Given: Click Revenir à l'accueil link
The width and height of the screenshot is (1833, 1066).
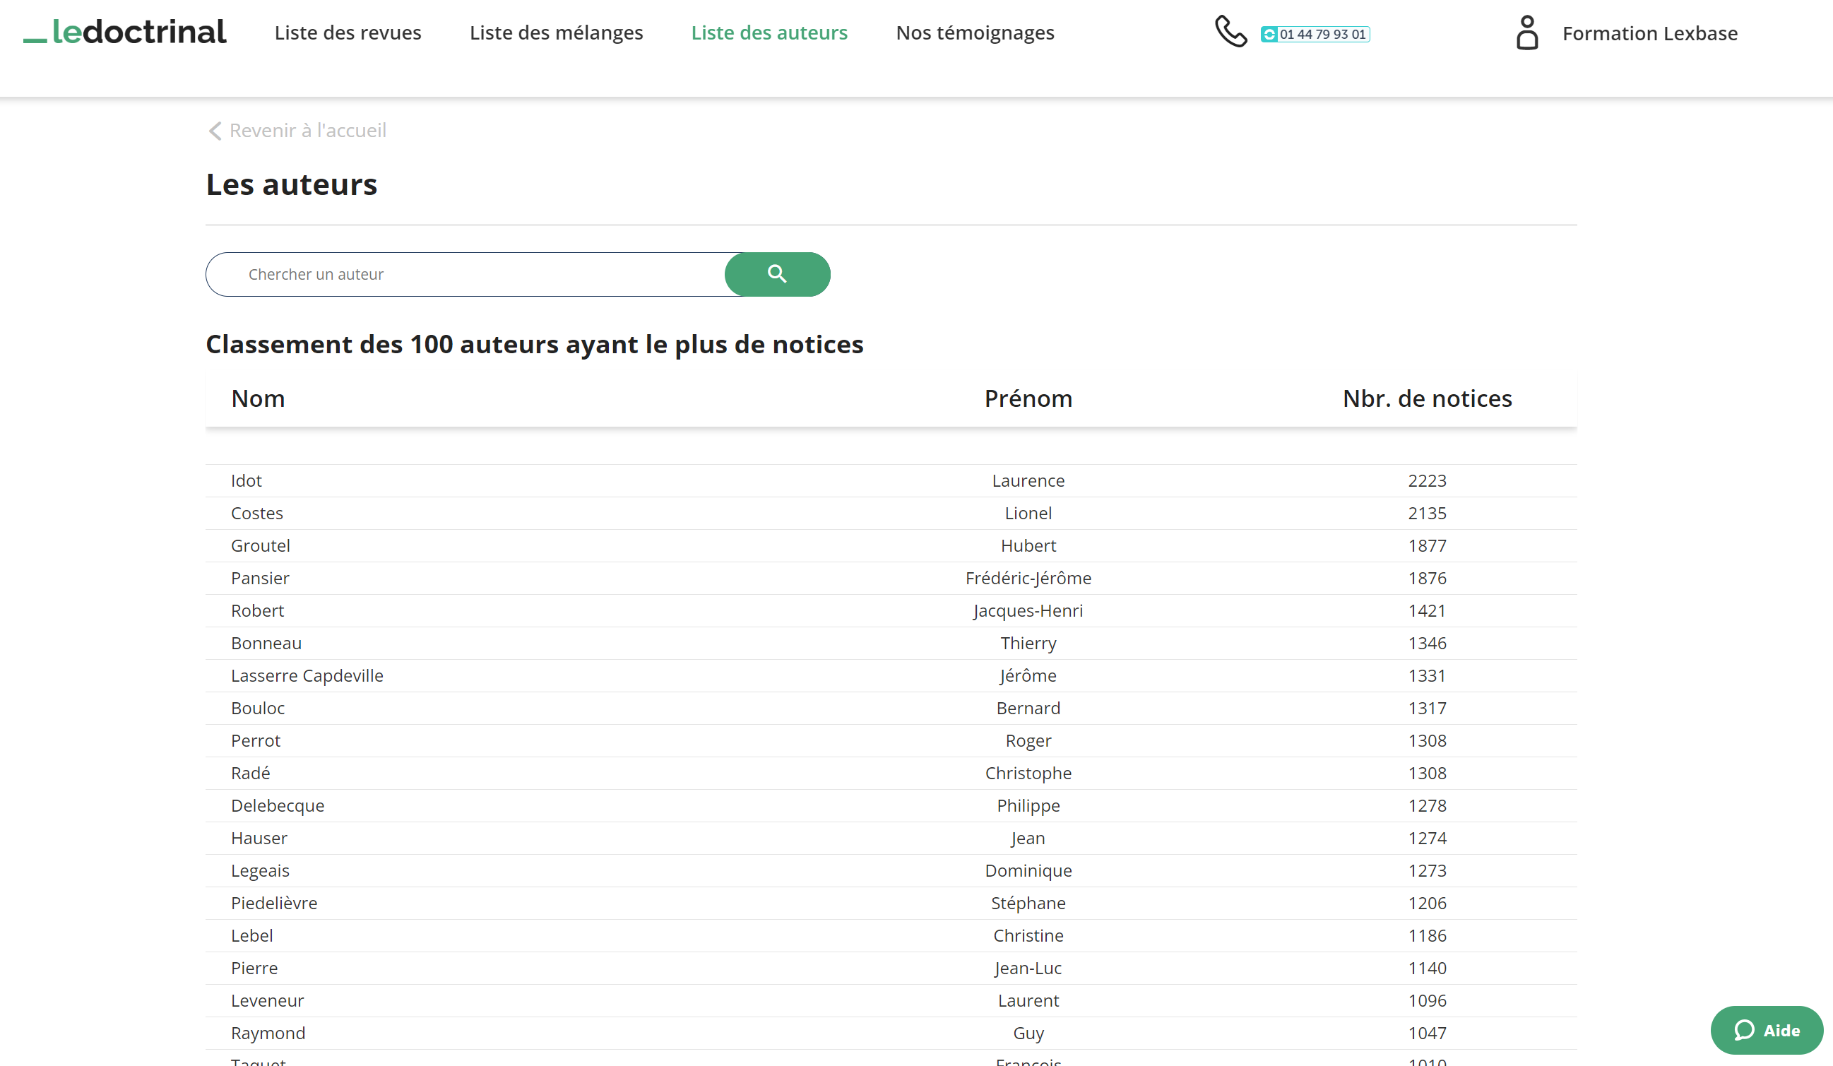Looking at the screenshot, I should click(308, 130).
